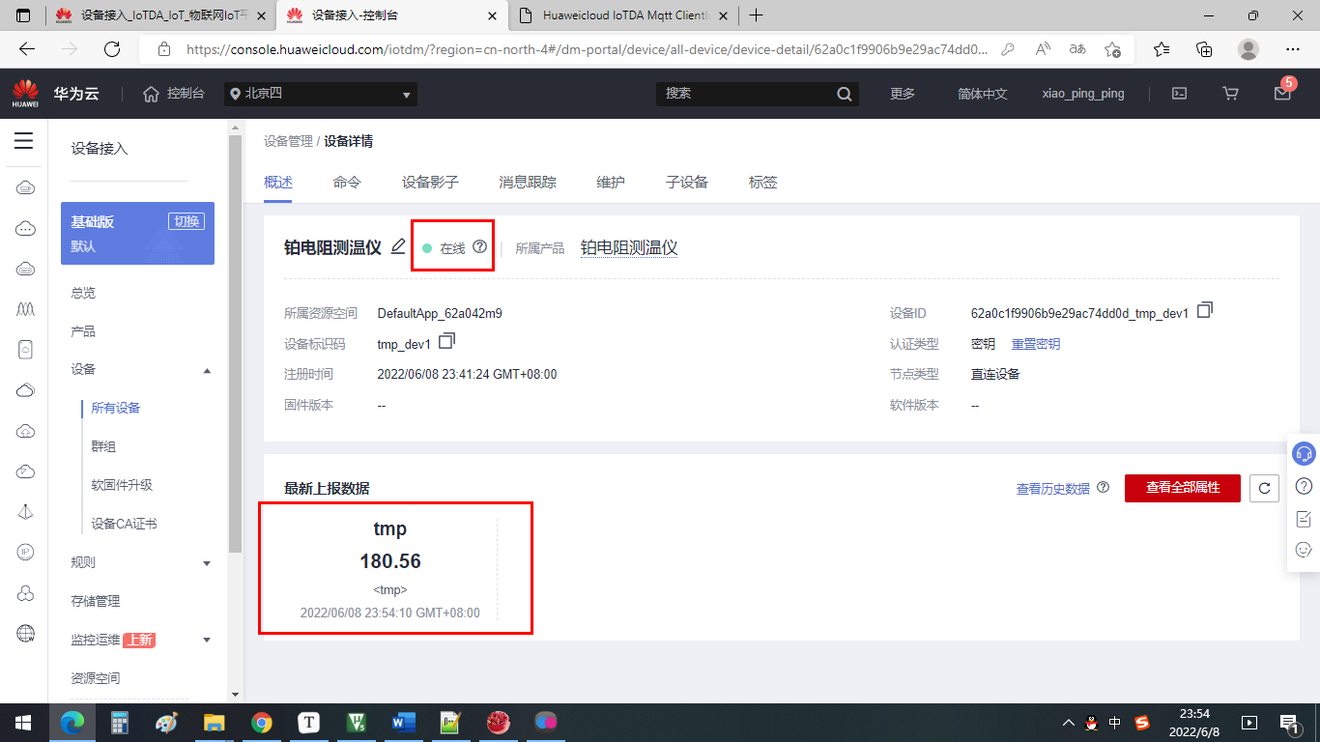Click the smiley satisfaction icon
Screen dimensions: 1320x742
point(1304,551)
